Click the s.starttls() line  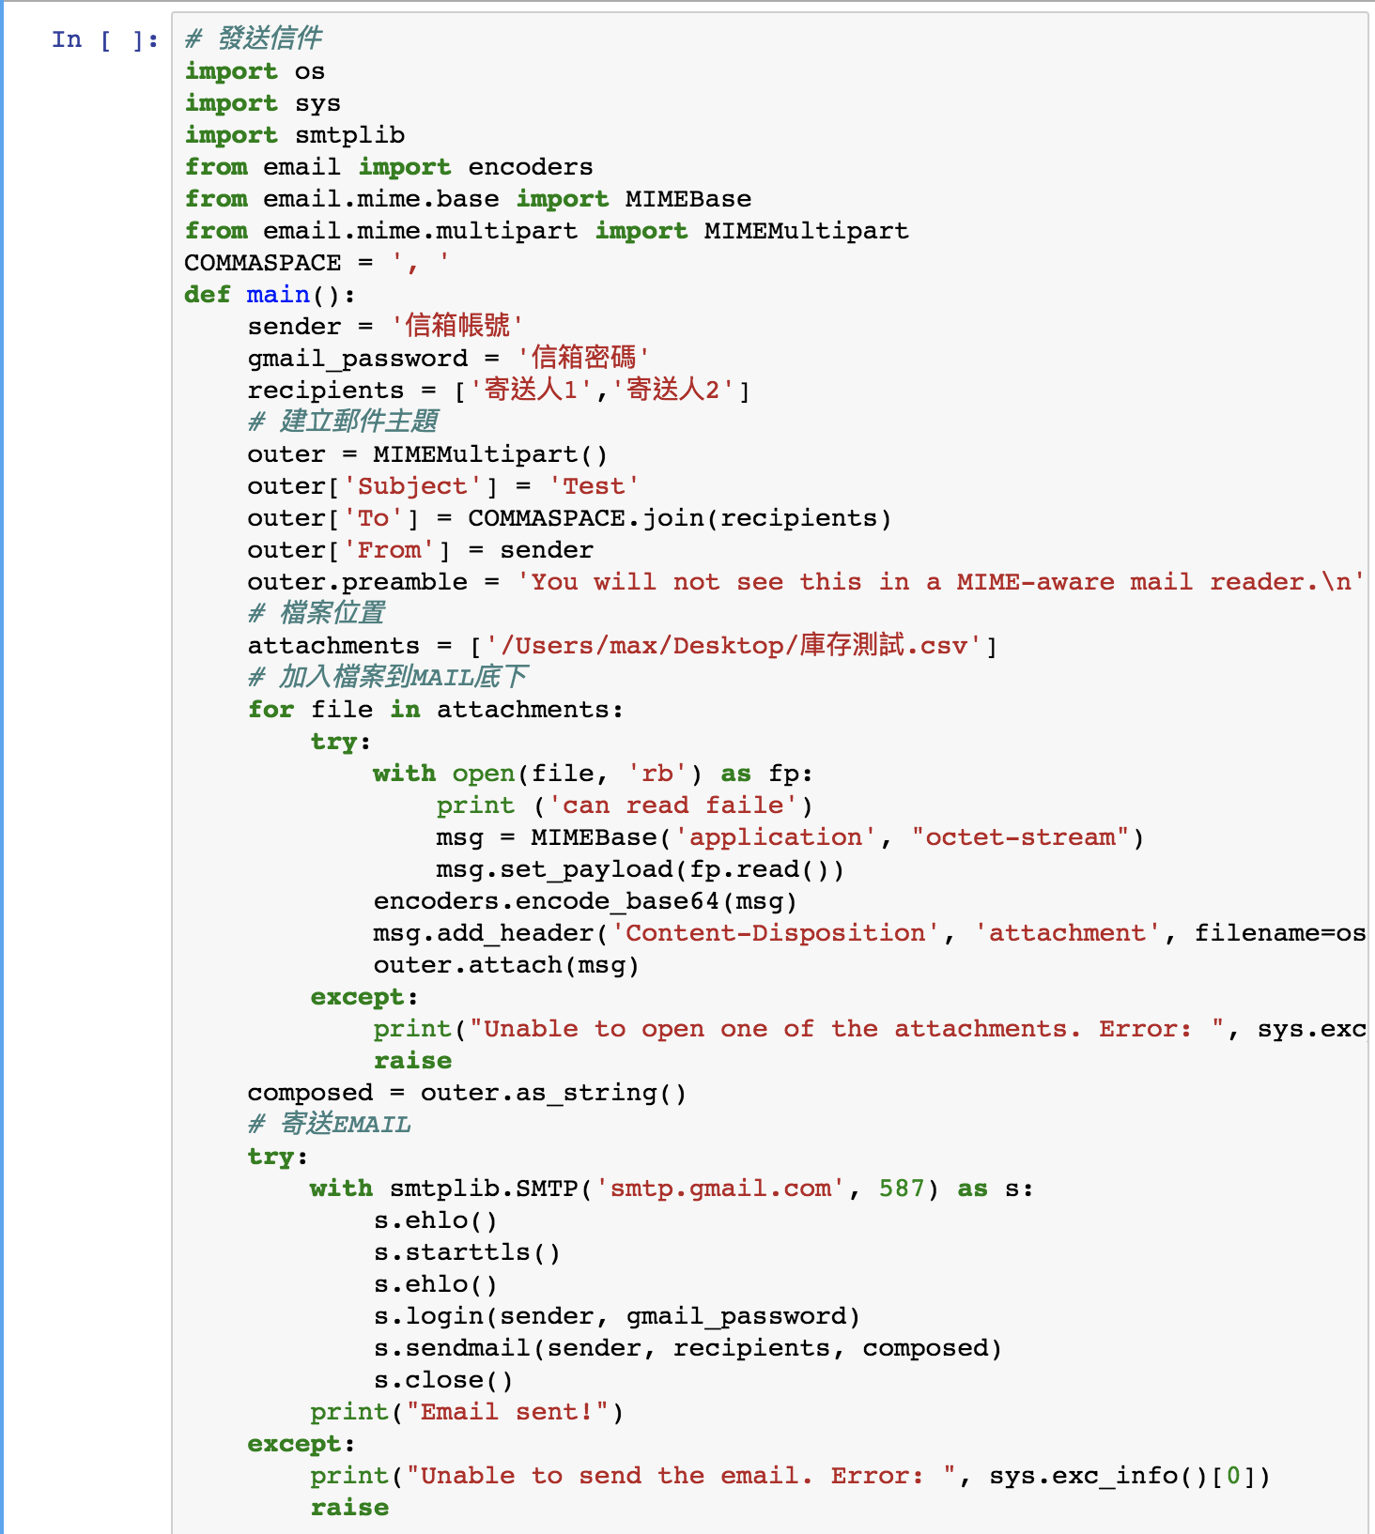tap(467, 1252)
